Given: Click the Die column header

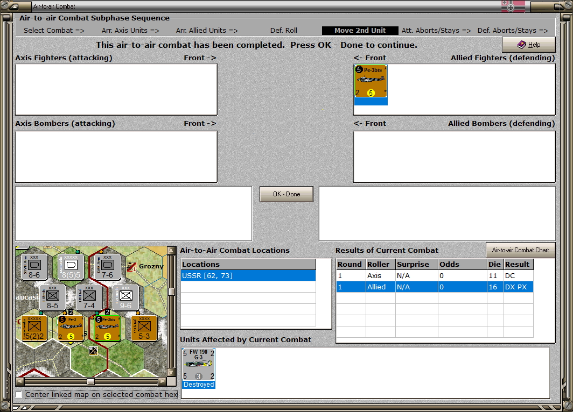Looking at the screenshot, I should [495, 264].
